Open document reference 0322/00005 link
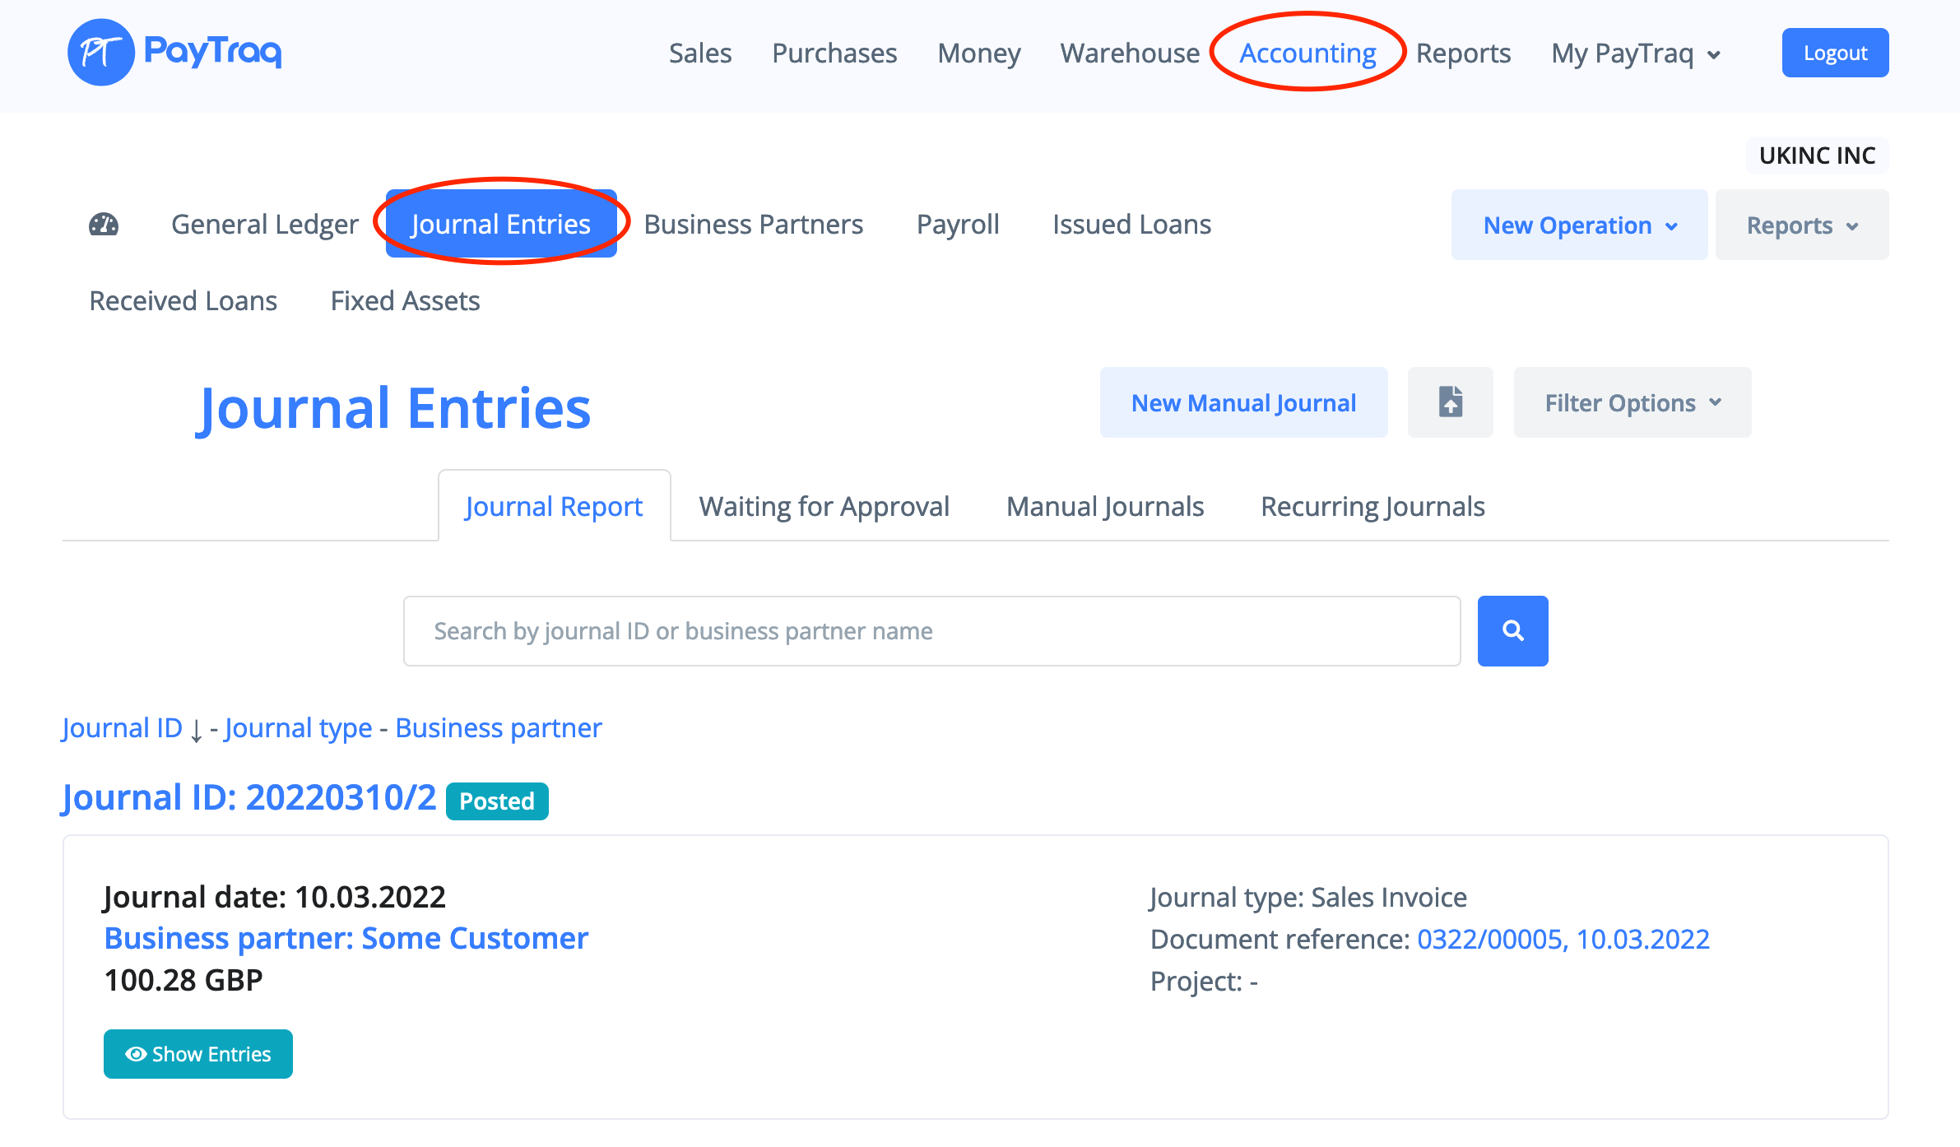1960x1147 pixels. tap(1562, 939)
